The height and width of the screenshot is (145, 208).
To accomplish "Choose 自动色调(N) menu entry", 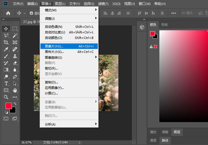I will (x=69, y=27).
